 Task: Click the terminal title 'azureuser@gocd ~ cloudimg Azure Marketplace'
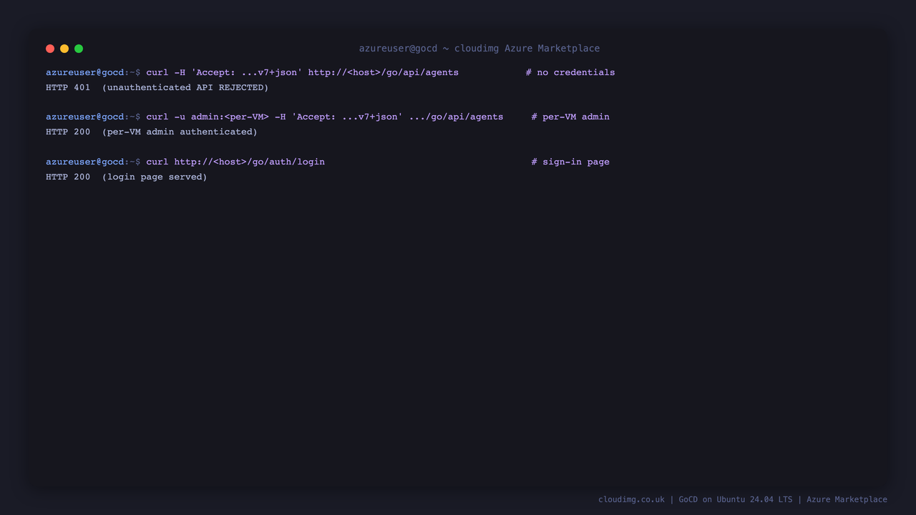click(479, 49)
